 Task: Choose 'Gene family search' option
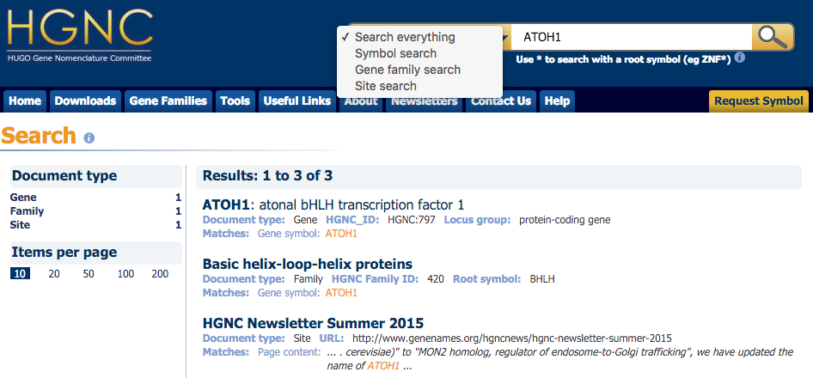tap(407, 70)
